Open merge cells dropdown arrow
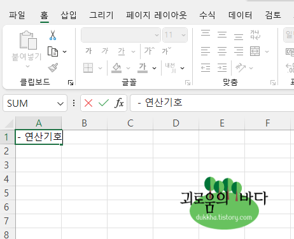 267,51
